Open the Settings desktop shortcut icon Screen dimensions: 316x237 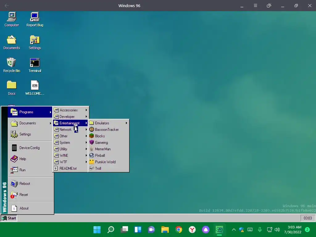[35, 42]
